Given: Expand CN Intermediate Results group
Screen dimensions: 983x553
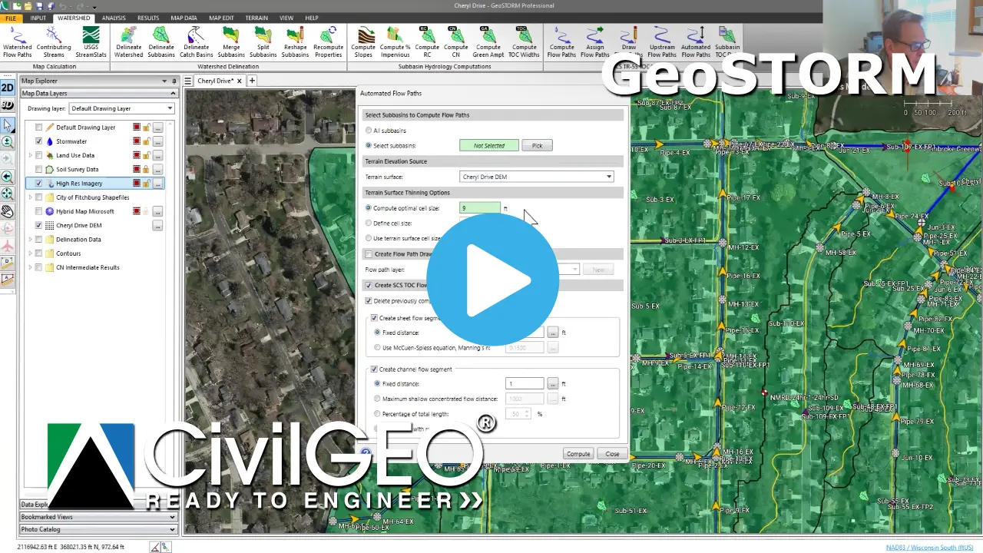Looking at the screenshot, I should (x=31, y=267).
